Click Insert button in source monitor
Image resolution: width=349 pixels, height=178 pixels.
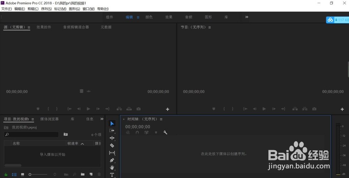coord(119,109)
